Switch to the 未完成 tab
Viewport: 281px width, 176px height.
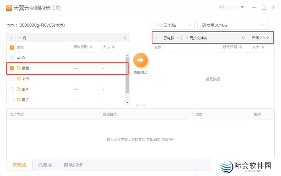tap(19, 165)
